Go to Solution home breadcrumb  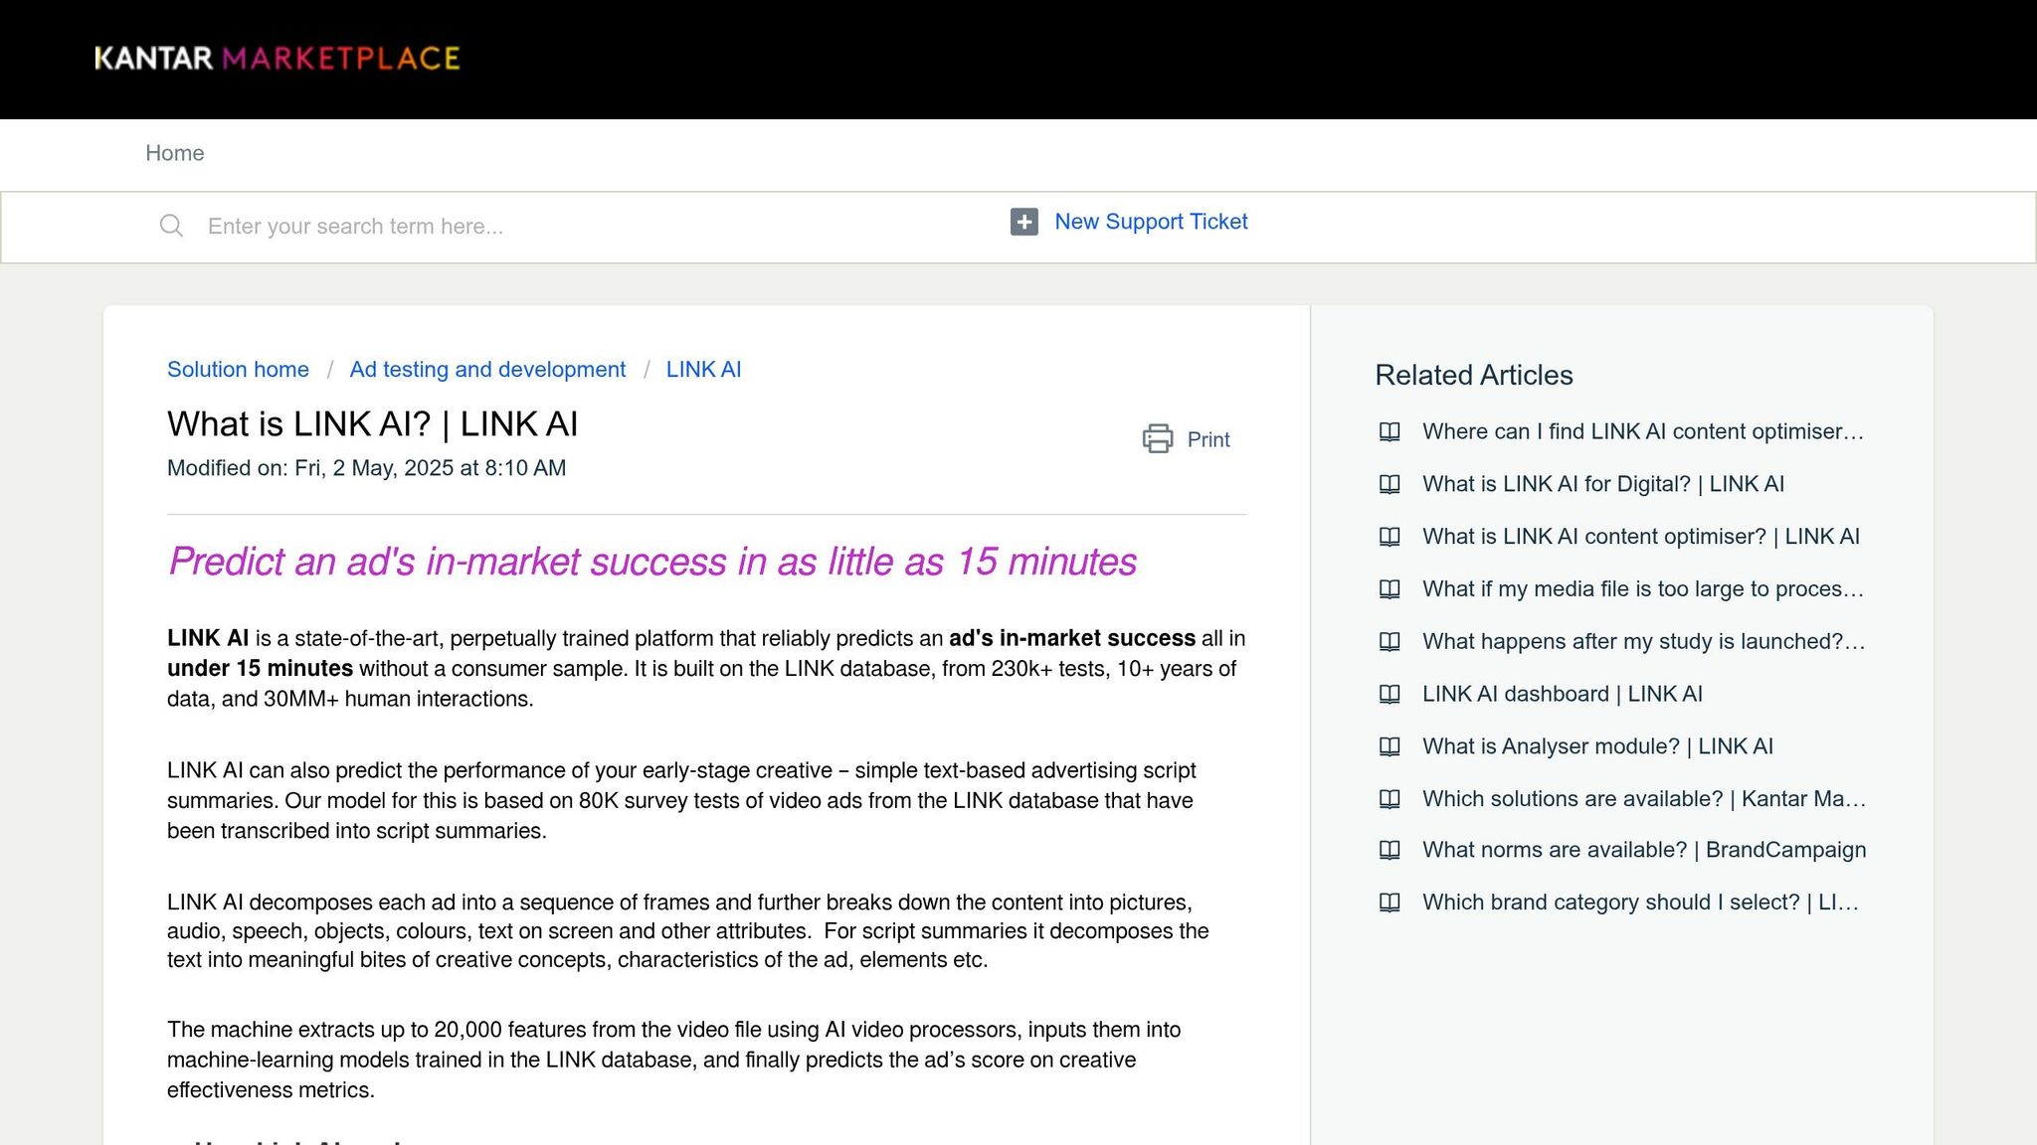[238, 370]
